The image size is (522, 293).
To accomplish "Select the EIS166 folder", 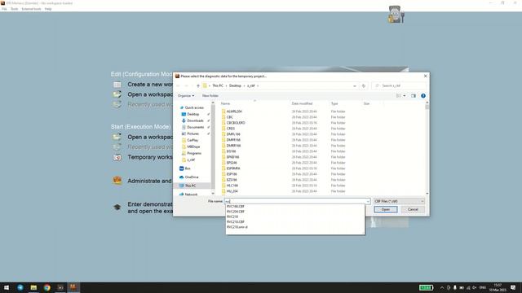I will (231, 151).
